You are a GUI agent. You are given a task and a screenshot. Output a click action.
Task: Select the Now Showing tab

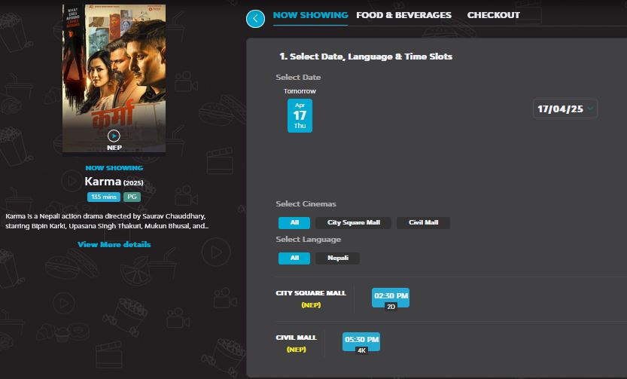pos(310,15)
